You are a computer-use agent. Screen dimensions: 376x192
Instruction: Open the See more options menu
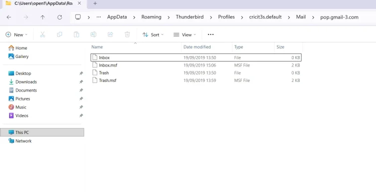coord(211,34)
